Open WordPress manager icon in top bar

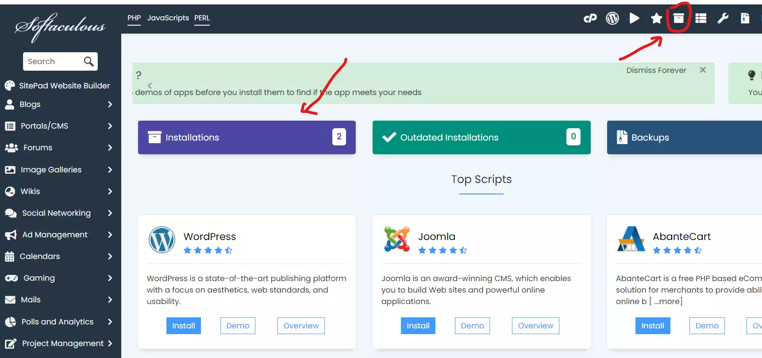(612, 18)
